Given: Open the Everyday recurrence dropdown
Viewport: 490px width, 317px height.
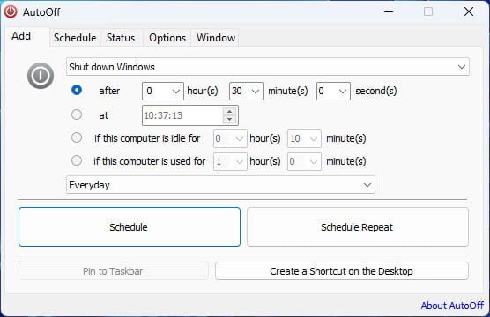Looking at the screenshot, I should tap(220, 185).
